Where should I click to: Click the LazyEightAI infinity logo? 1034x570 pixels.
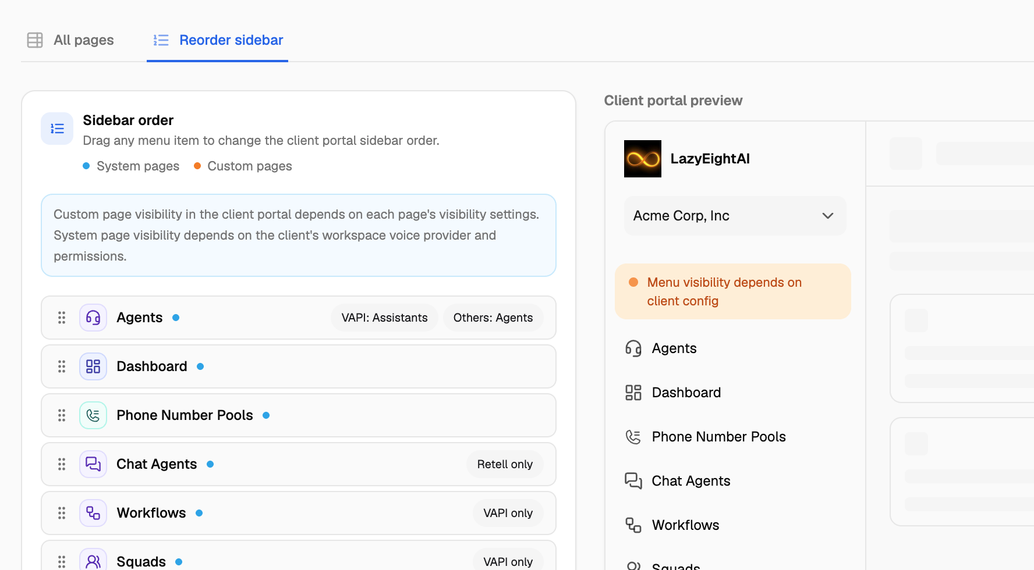click(643, 159)
